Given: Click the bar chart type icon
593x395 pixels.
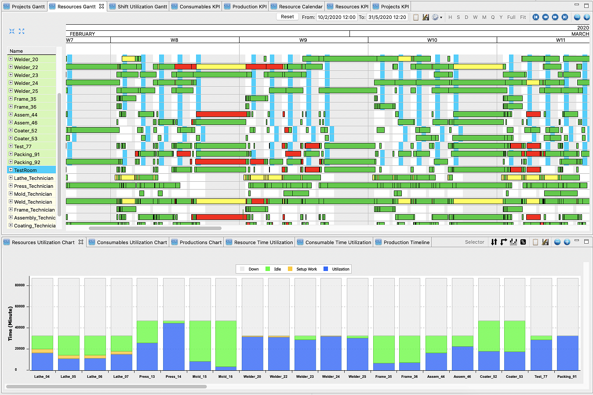Looking at the screenshot, I should point(513,242).
